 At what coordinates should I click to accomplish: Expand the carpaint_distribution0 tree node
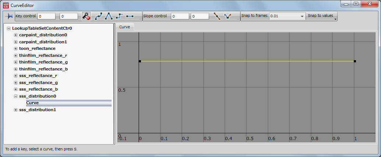click(15, 35)
